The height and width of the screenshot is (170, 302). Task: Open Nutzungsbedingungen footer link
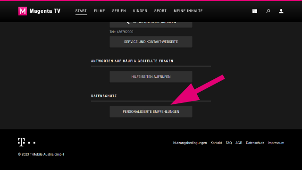[190, 143]
